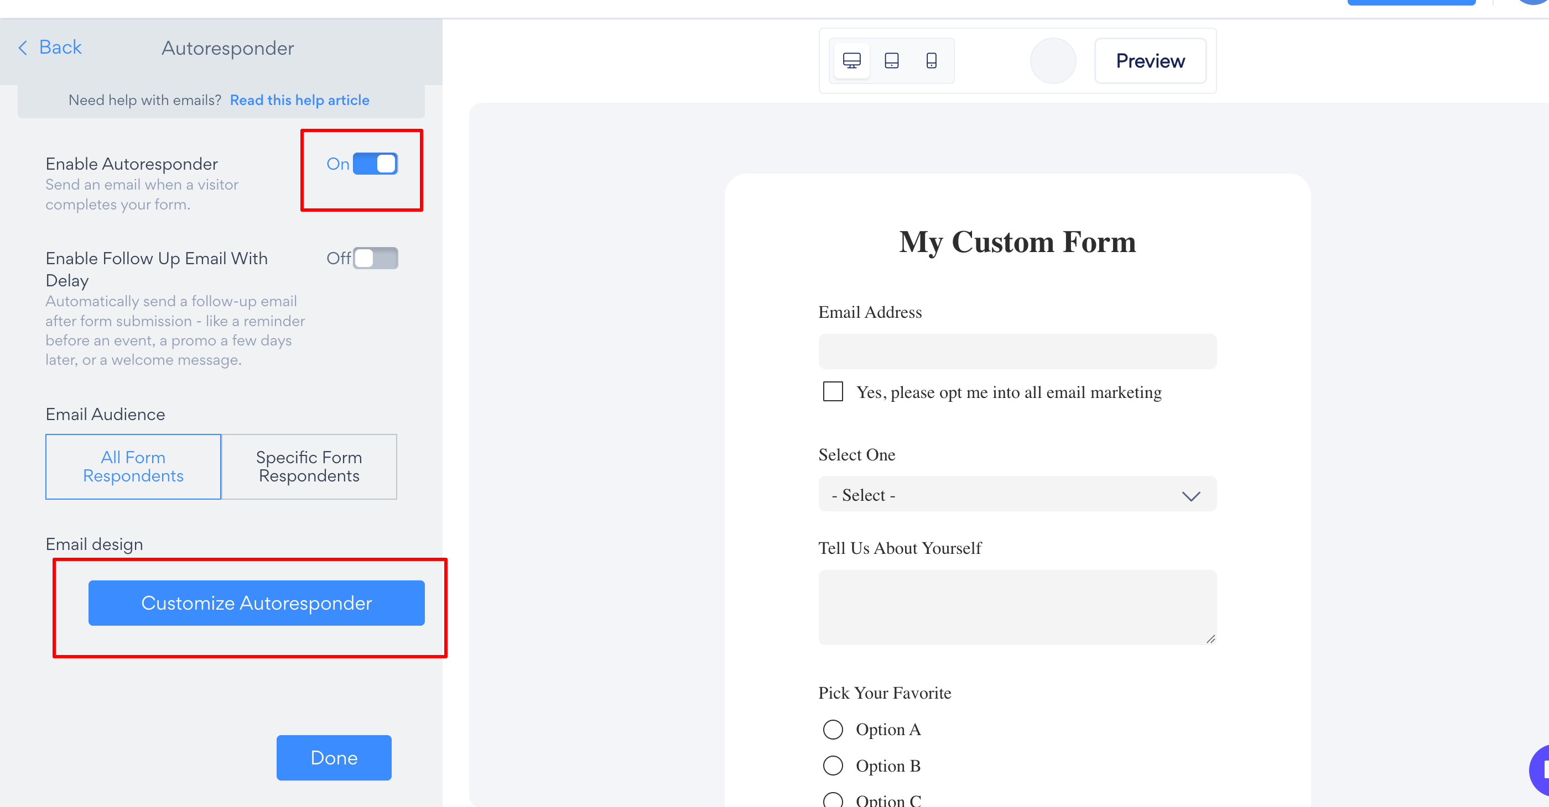Image resolution: width=1549 pixels, height=807 pixels.
Task: Click the Done button
Action: (x=334, y=758)
